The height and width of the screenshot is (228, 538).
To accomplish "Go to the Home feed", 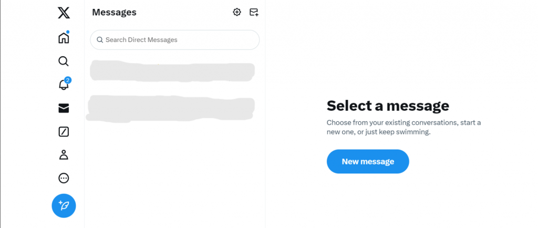I will click(64, 38).
